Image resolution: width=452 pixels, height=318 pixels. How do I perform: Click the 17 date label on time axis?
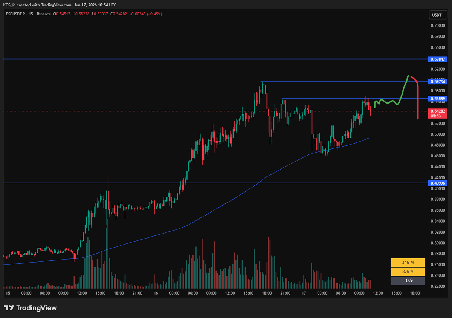[x=304, y=293]
